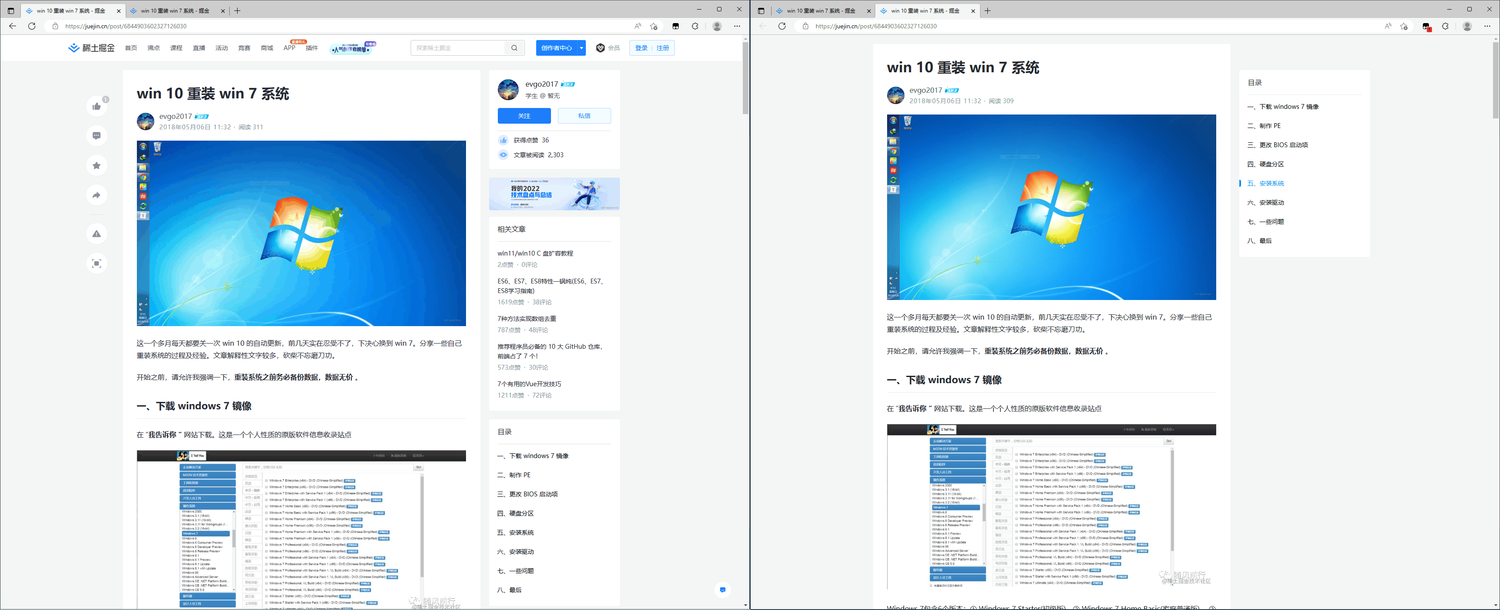This screenshot has width=1500, height=610.
Task: Close the active second tab in right window
Action: click(973, 10)
